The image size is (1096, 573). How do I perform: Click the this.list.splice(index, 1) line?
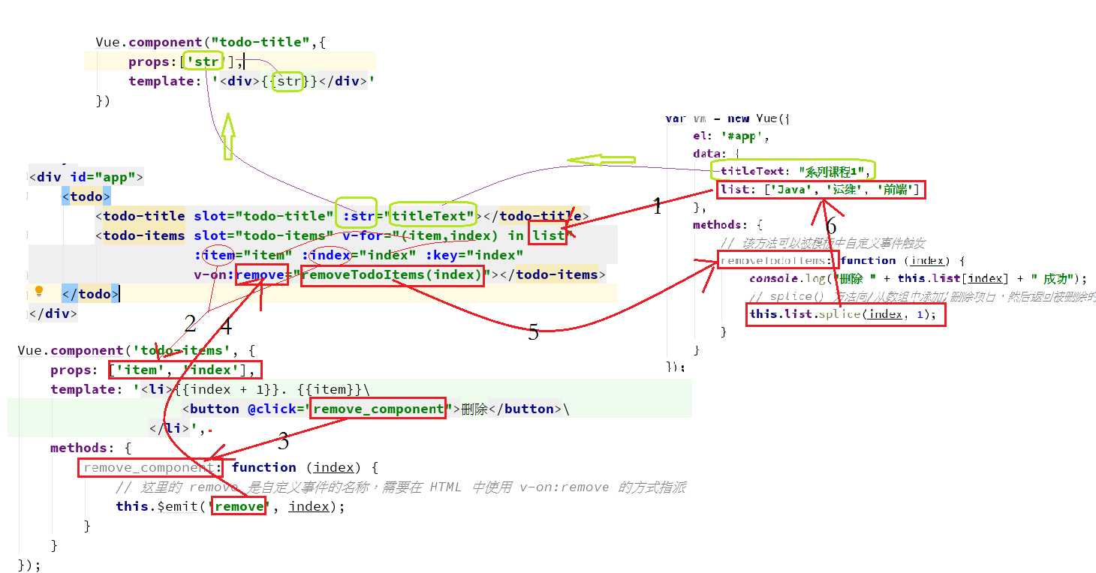click(x=842, y=313)
